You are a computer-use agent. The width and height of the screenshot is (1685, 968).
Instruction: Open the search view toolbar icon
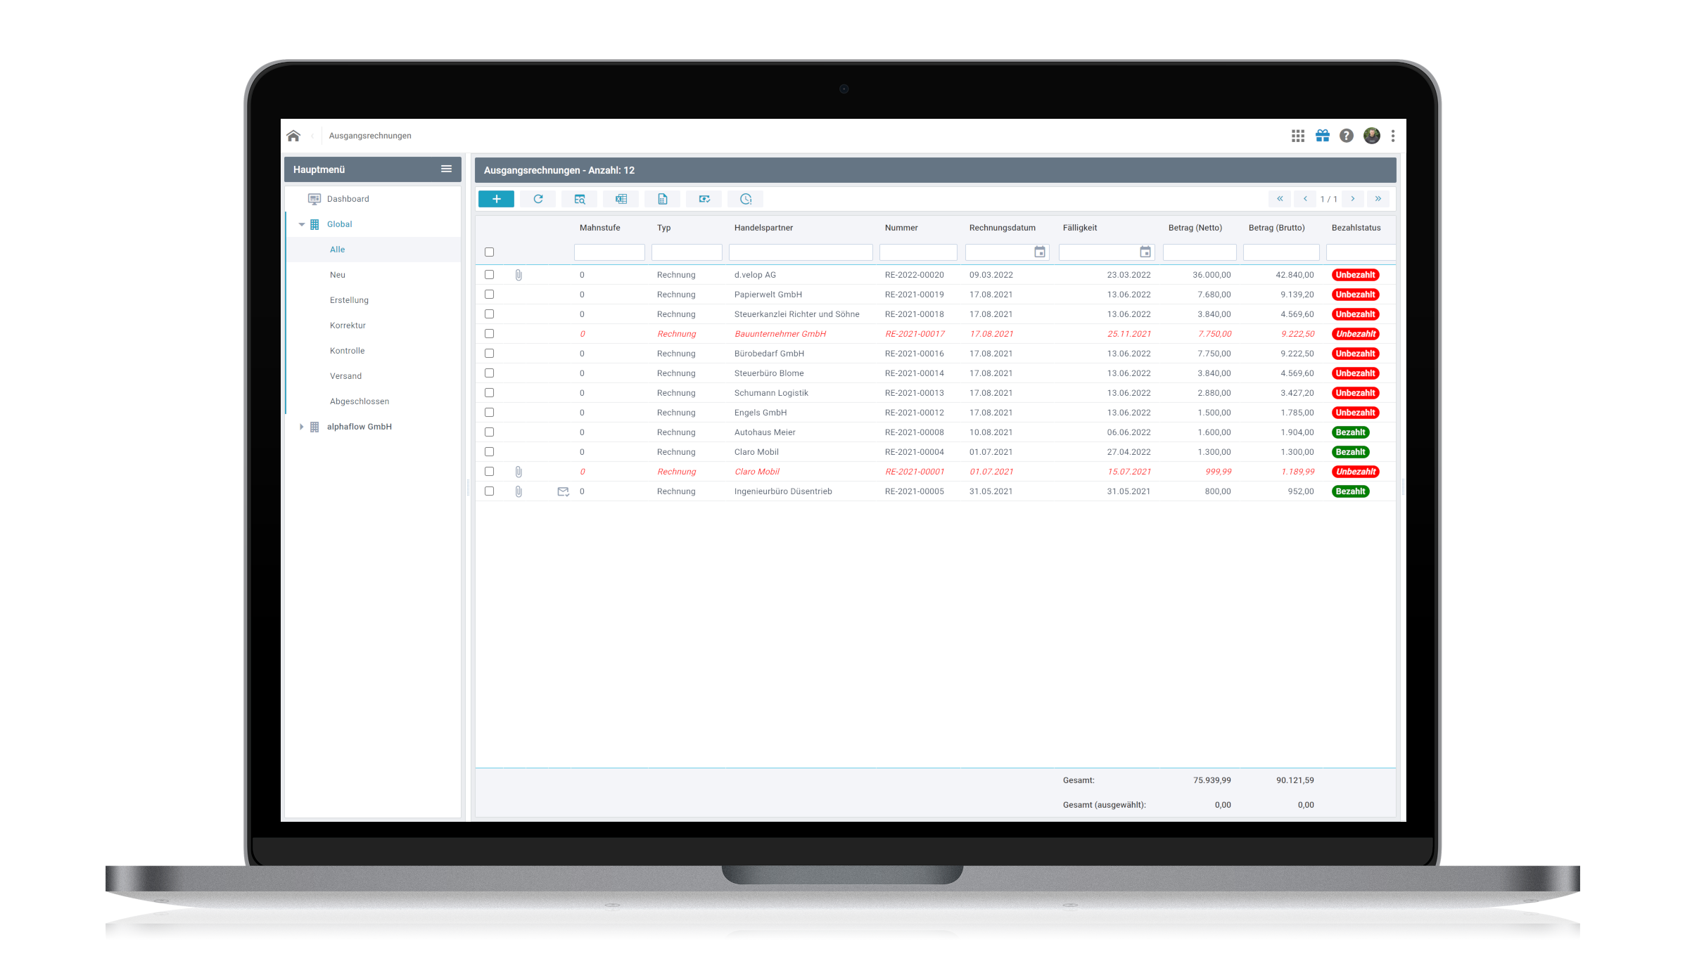pos(580,199)
